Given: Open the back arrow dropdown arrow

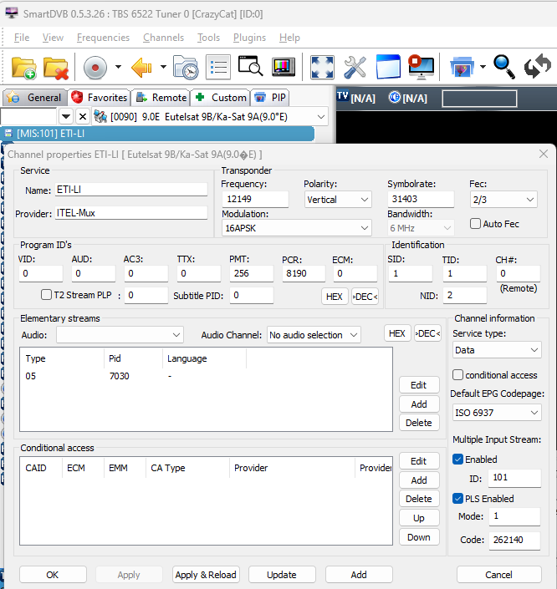Looking at the screenshot, I should tap(163, 67).
